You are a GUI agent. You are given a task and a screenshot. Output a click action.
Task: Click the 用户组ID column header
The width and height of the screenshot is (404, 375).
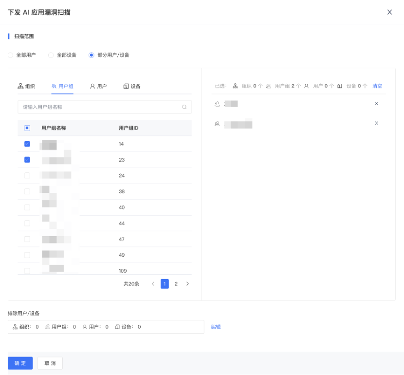coord(129,128)
